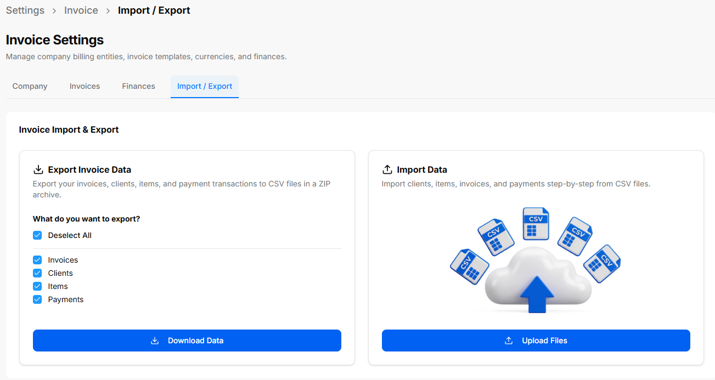715x380 pixels.
Task: Select the Finances tab
Action: [x=138, y=86]
